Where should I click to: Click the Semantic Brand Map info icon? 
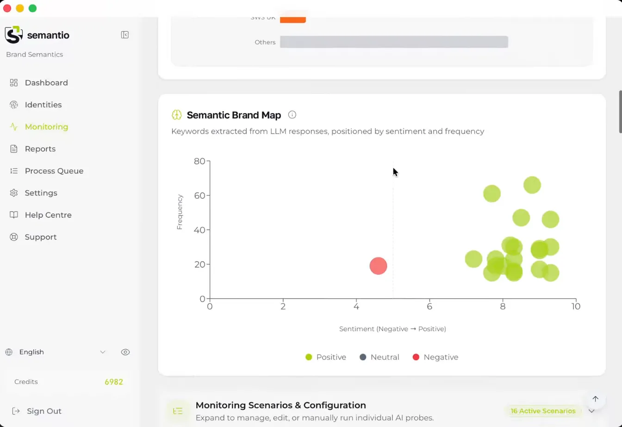pyautogui.click(x=292, y=115)
